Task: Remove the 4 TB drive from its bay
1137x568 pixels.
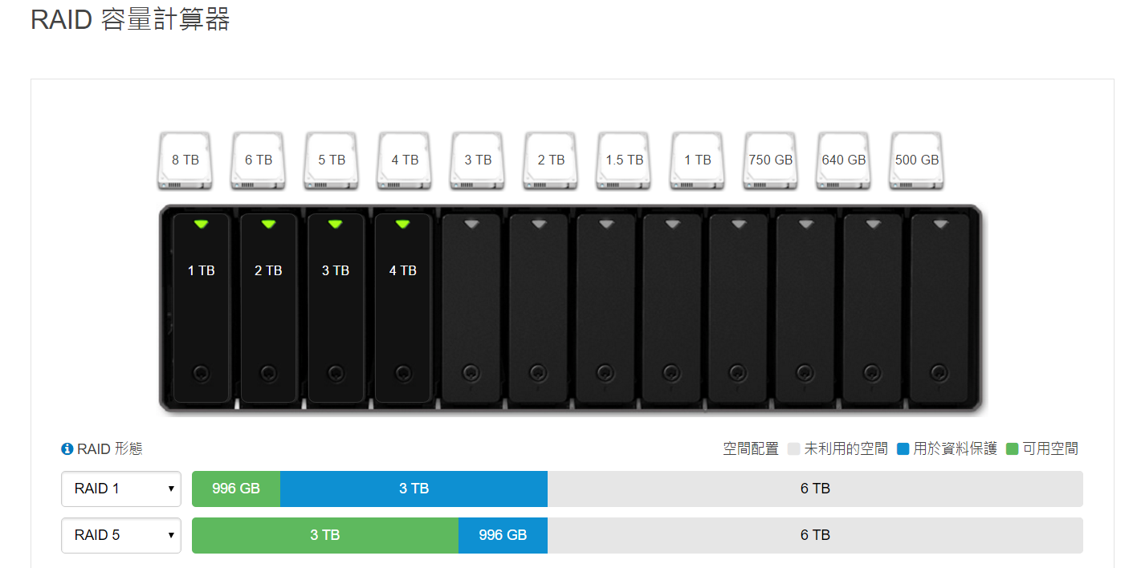Action: point(403,308)
